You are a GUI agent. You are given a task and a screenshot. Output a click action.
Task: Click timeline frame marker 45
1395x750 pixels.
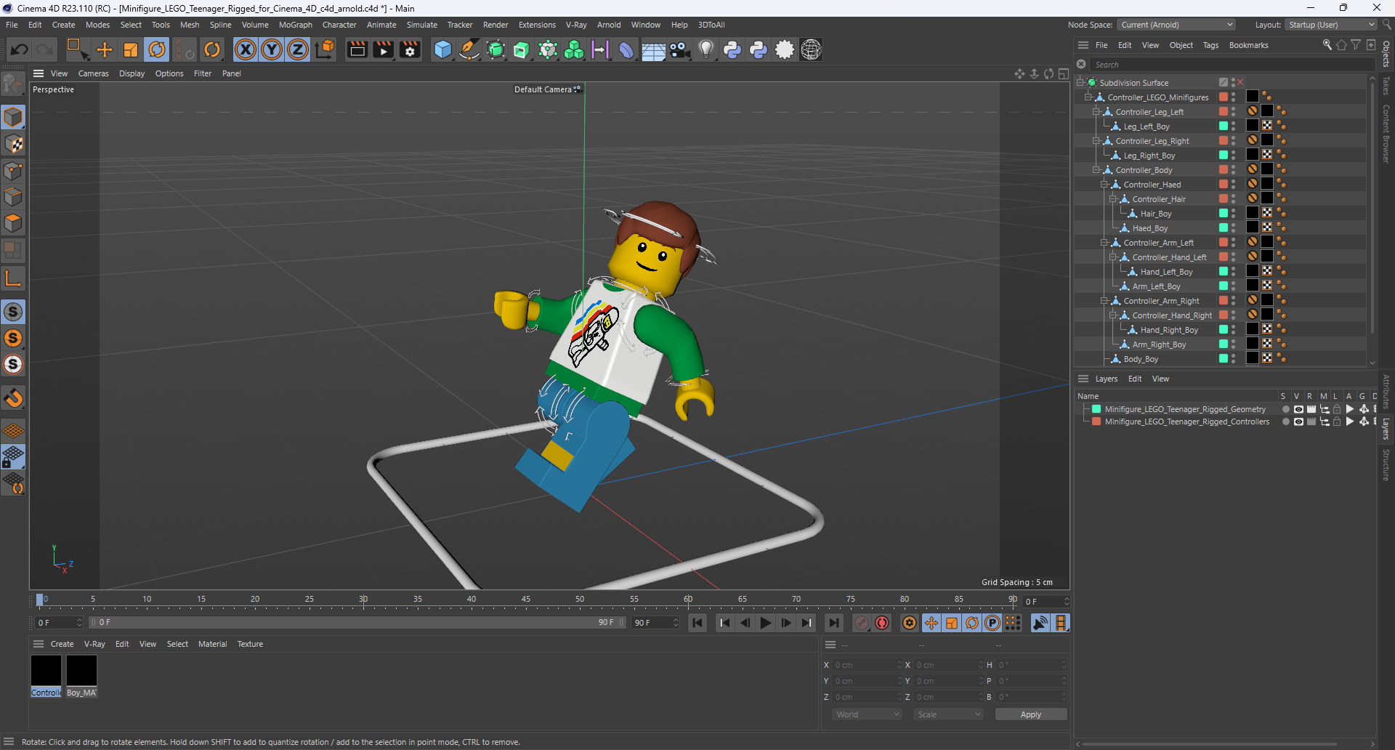525,600
